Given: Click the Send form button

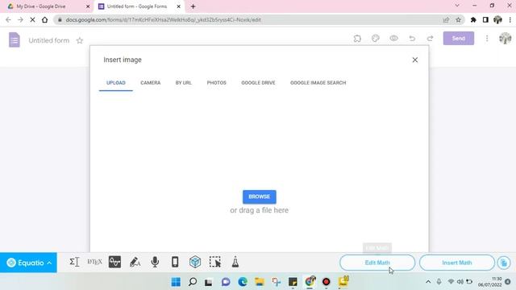Looking at the screenshot, I should (x=459, y=39).
